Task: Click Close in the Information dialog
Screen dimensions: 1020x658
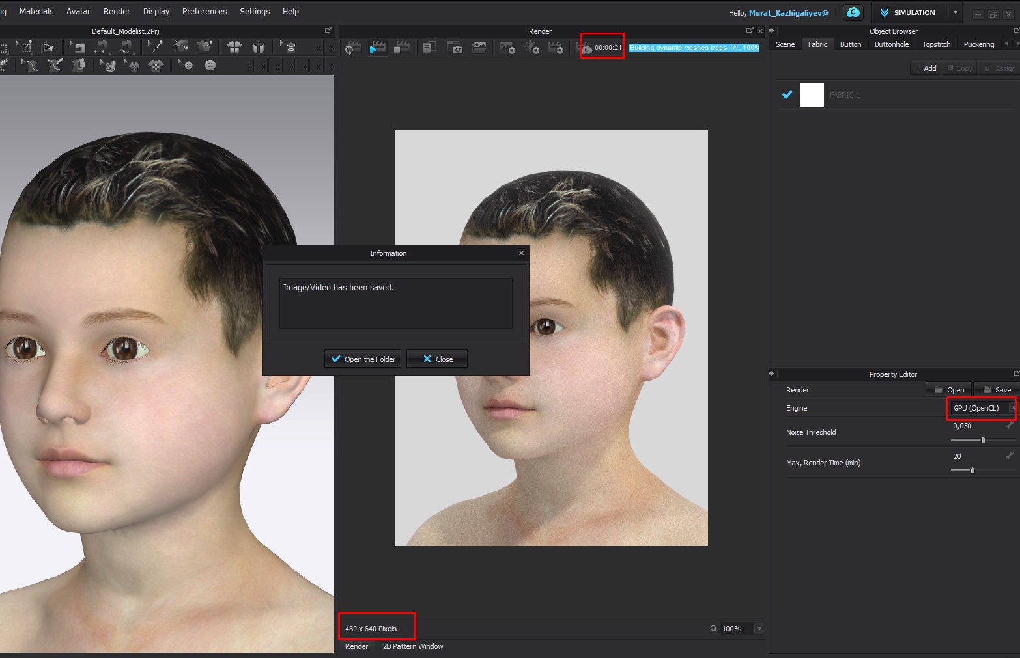Action: pos(437,359)
